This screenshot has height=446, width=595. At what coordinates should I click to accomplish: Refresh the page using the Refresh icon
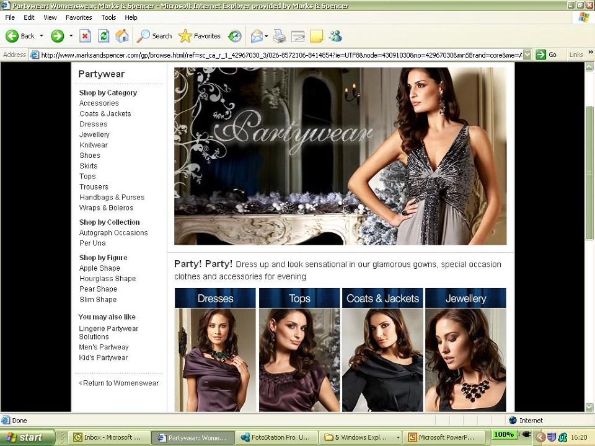click(104, 36)
